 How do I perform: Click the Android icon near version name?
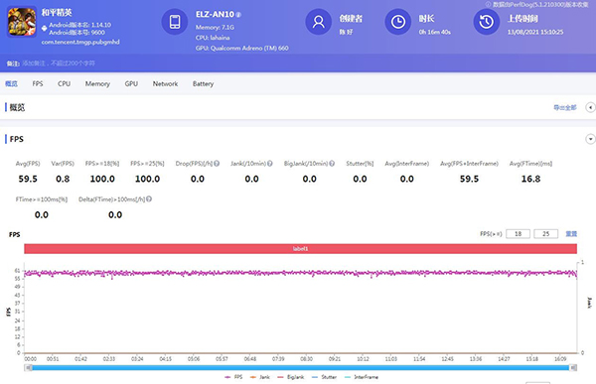[44, 28]
